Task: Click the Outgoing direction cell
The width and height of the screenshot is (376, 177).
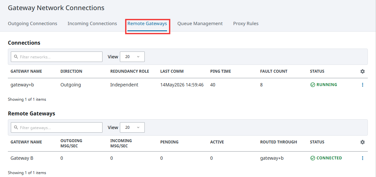Action: (x=70, y=85)
